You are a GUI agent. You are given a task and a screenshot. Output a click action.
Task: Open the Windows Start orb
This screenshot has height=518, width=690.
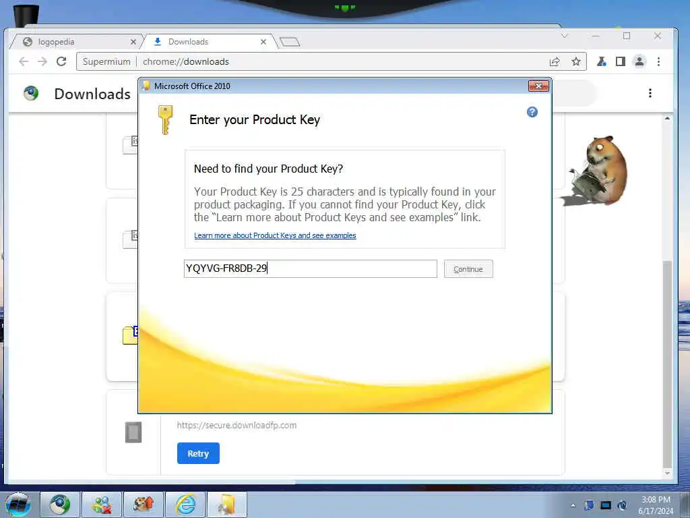pyautogui.click(x=18, y=505)
